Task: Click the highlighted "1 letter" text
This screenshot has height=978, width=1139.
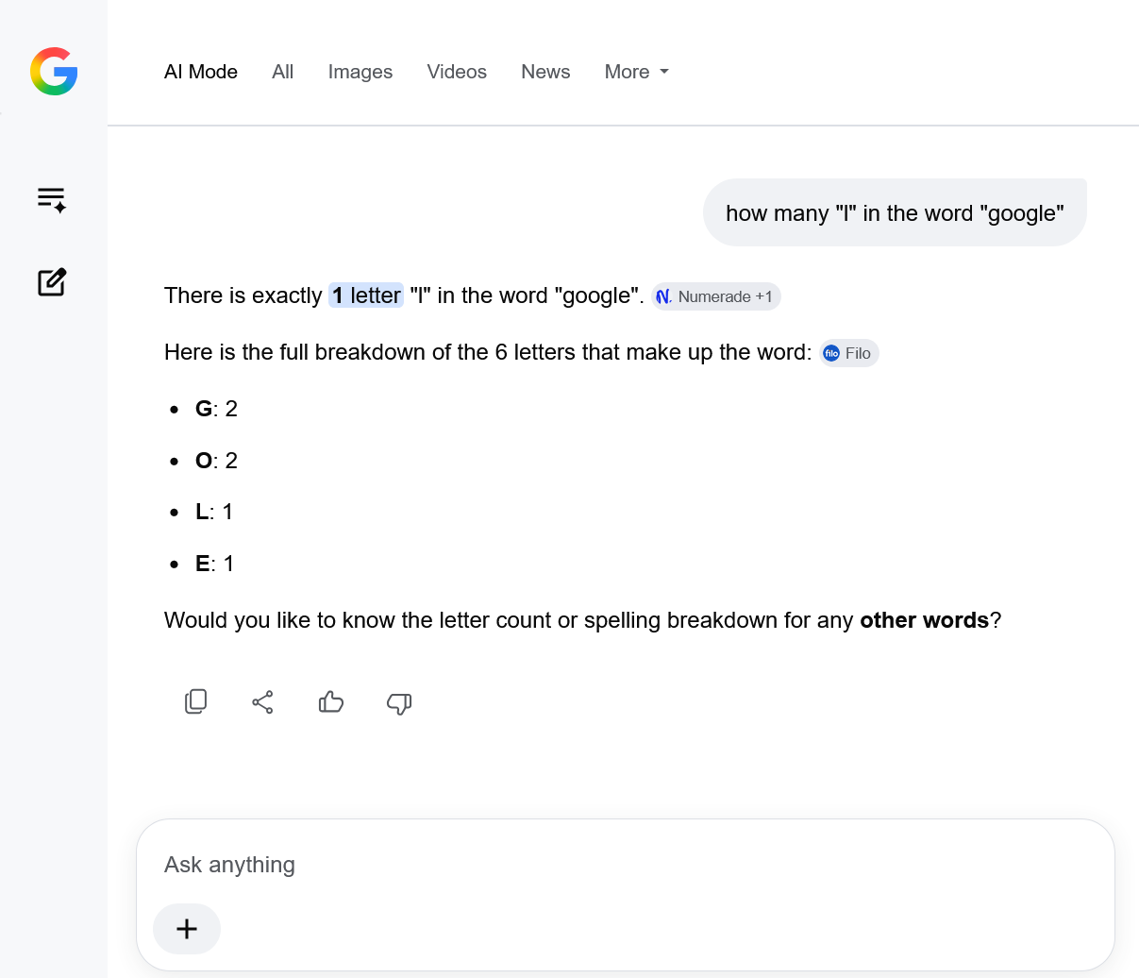Action: point(366,295)
